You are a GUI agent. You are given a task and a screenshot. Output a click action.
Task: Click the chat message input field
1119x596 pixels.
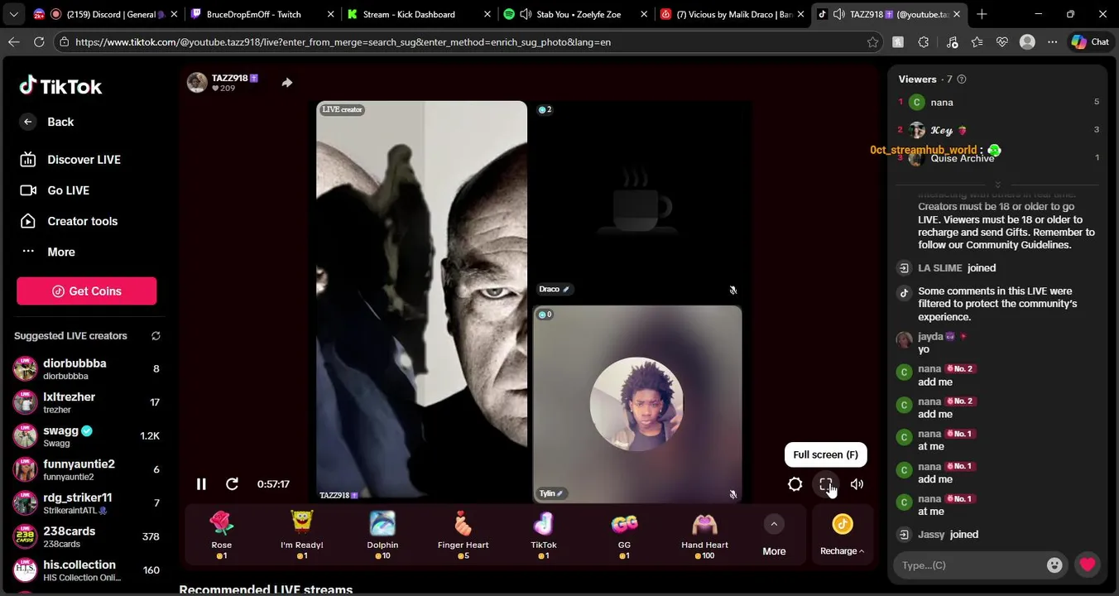coord(969,565)
